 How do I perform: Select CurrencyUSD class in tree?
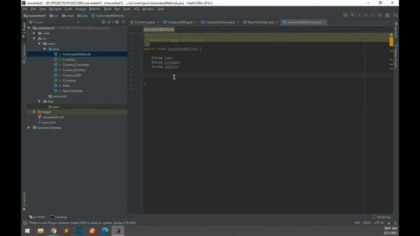click(72, 75)
